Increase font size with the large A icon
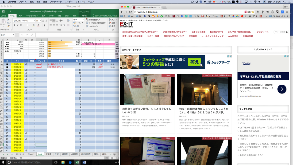 click(43, 21)
